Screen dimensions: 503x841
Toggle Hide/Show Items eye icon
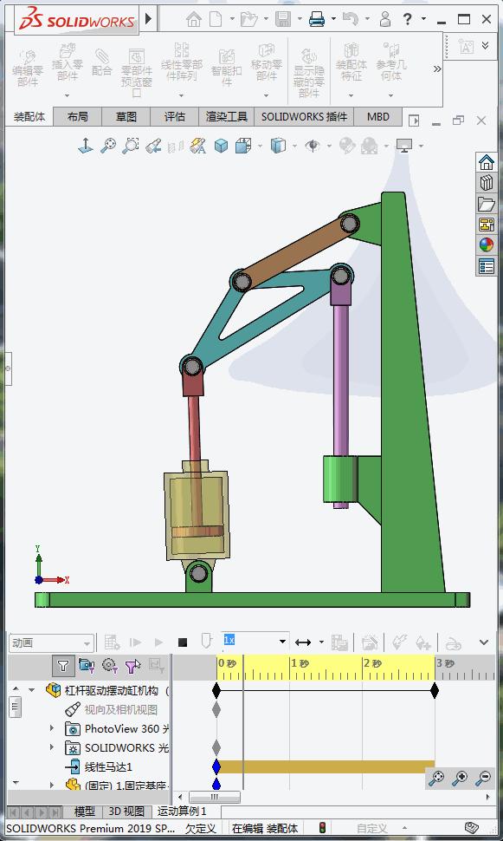point(313,146)
